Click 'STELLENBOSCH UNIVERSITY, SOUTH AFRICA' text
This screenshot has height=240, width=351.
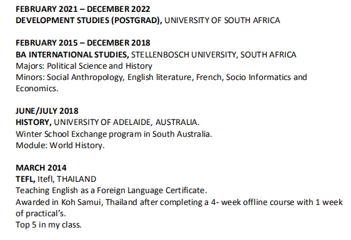click(214, 54)
